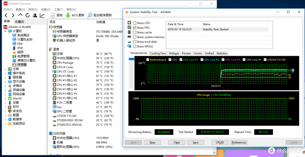Select the DMI tree item
Screen dimensions: 305x157
click(18, 44)
